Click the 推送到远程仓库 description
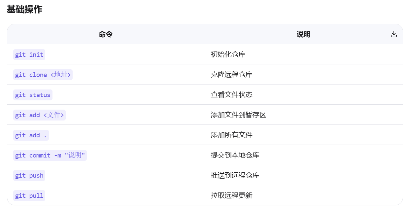410x208 pixels. click(235, 175)
